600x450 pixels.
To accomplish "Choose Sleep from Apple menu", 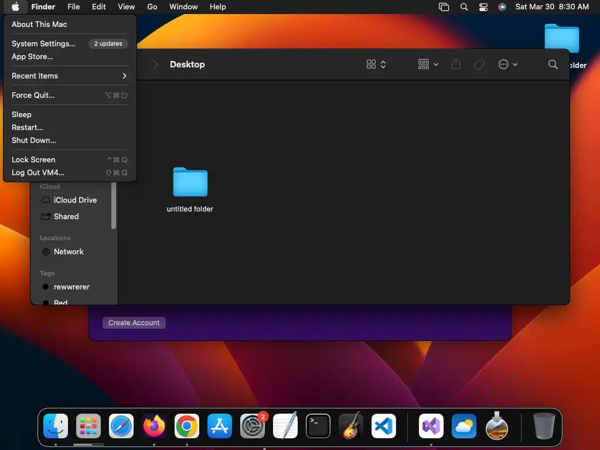I will click(x=70, y=114).
